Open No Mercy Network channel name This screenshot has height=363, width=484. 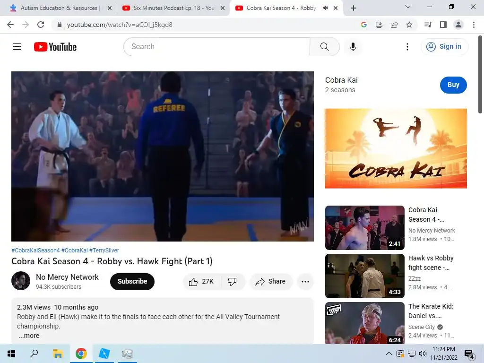click(67, 277)
